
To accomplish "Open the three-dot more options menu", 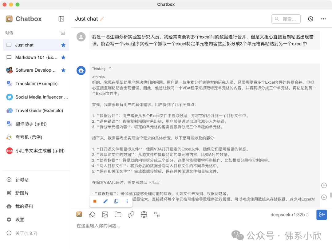I will (323, 19).
